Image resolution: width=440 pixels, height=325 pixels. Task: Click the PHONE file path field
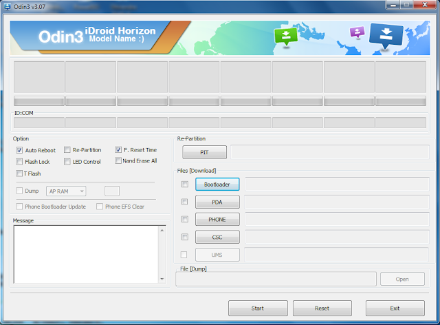pos(338,219)
